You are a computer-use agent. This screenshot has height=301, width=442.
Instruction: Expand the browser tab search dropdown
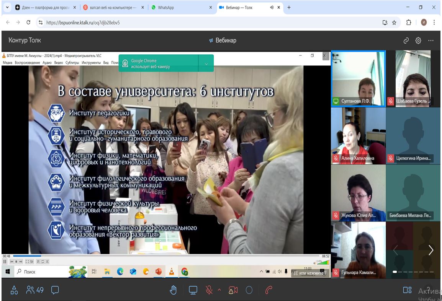[x=7, y=7]
